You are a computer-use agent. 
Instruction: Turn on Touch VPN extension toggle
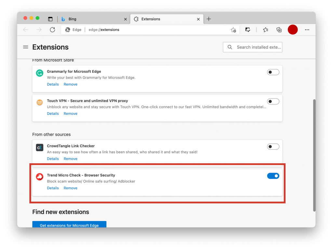point(273,101)
